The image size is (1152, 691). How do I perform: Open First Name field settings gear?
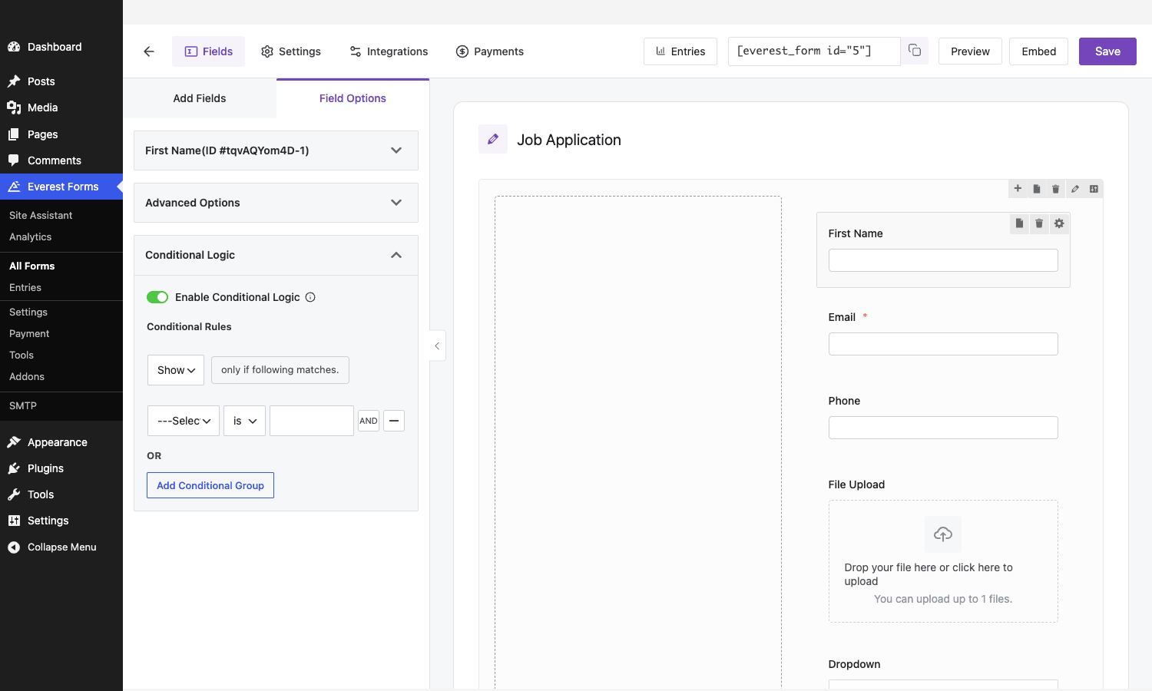coord(1059,223)
